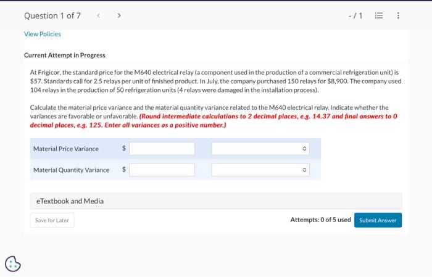Image resolution: width=432 pixels, height=277 pixels.
Task: Go to the next question arrow
Action: click(x=119, y=15)
